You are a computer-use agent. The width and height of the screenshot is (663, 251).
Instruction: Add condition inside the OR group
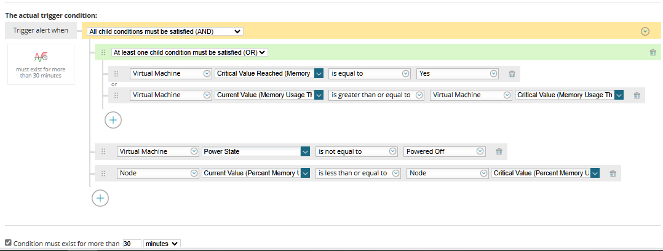coord(113,120)
